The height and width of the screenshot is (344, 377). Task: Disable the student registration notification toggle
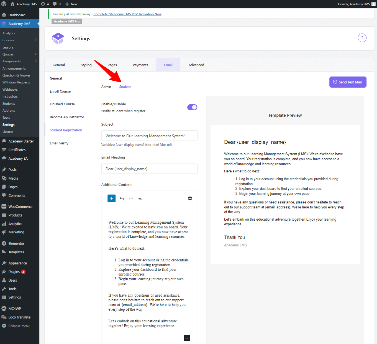click(192, 107)
